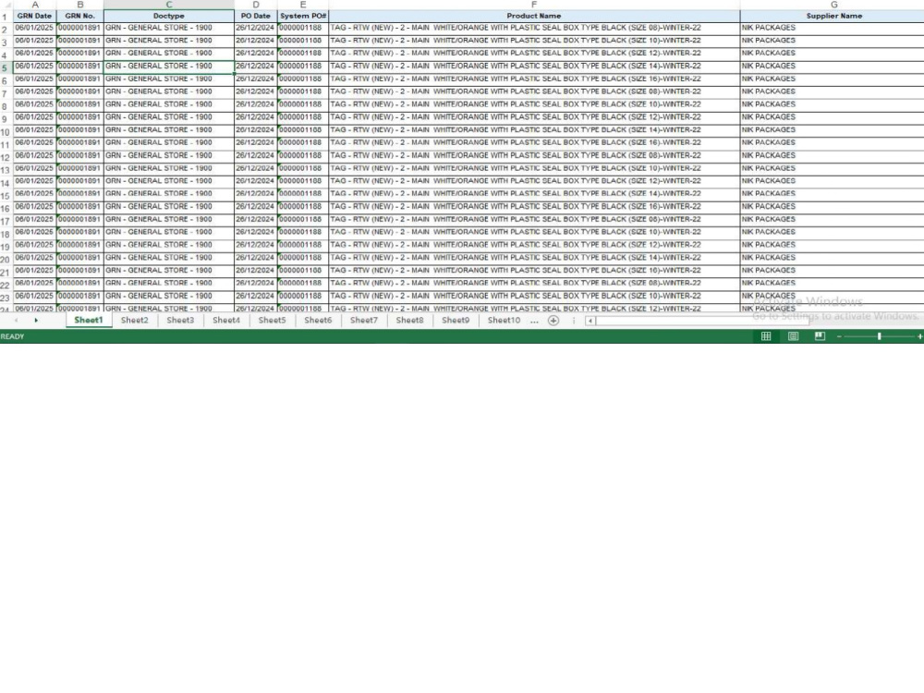
Task: Select row 20 header
Action: coord(5,260)
